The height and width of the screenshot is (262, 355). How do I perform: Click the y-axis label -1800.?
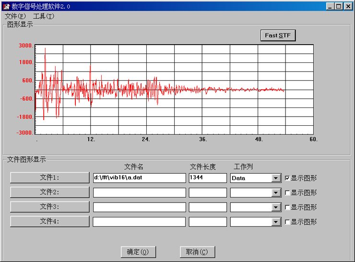coord(25,117)
